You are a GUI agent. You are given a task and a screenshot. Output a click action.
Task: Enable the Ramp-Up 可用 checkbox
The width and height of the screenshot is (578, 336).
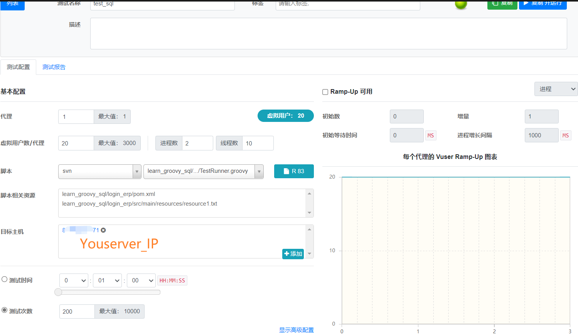coord(325,92)
